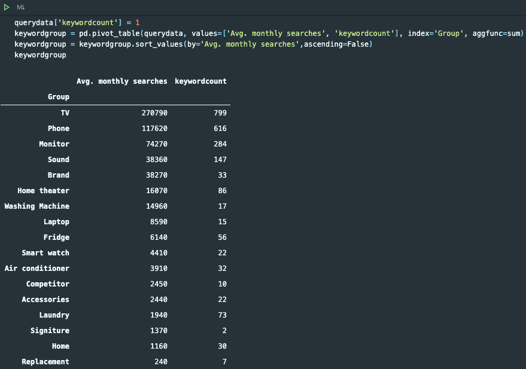
Task: Select the 'Smart watch' row label
Action: [45, 253]
